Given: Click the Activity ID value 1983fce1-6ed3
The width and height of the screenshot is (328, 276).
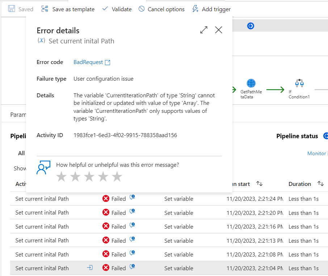Looking at the screenshot, I should click(125, 135).
